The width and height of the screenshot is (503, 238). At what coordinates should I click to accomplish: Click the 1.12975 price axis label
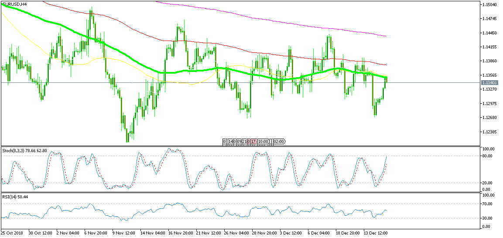489,103
